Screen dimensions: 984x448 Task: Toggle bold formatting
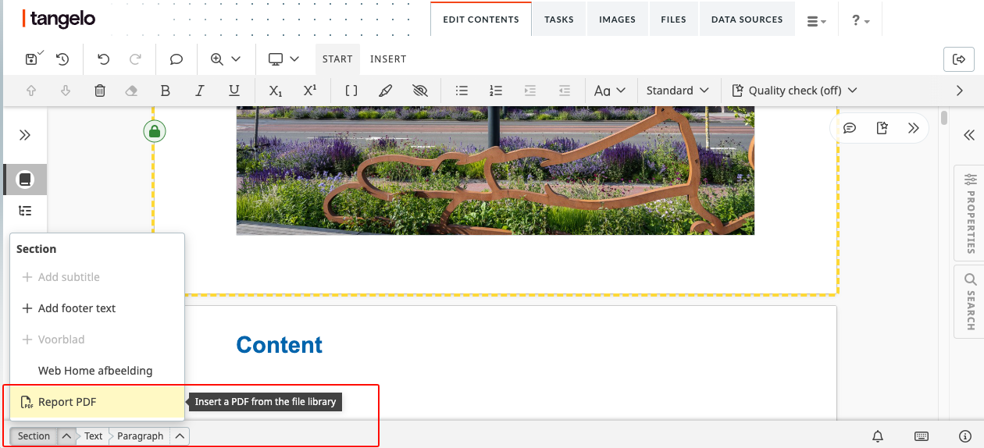click(x=165, y=91)
